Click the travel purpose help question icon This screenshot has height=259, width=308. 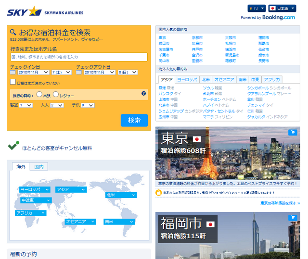[143, 94]
